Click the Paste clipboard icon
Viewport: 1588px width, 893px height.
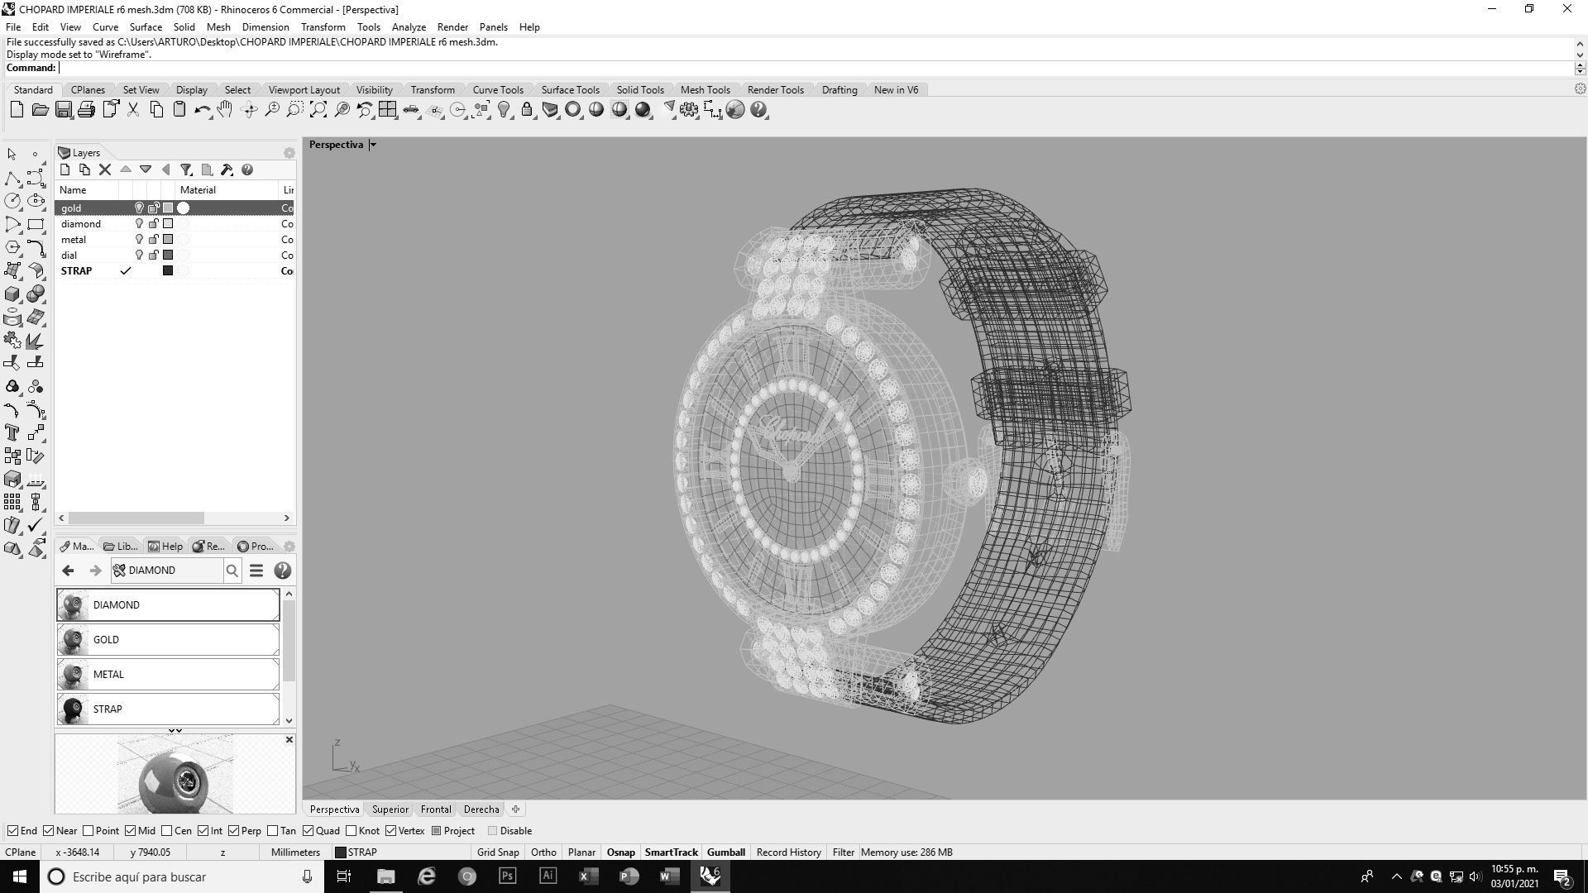179,109
